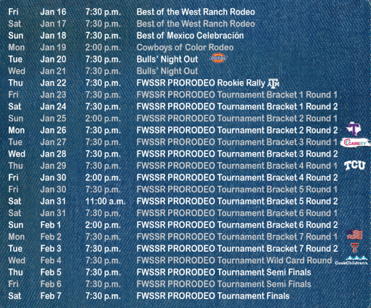
Task: Click the Careity logo
Action: click(355, 142)
